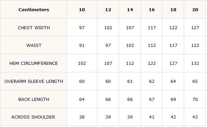Screen dimensions: 207x127
Task: Select the size 20 column header
Action: [195, 10]
